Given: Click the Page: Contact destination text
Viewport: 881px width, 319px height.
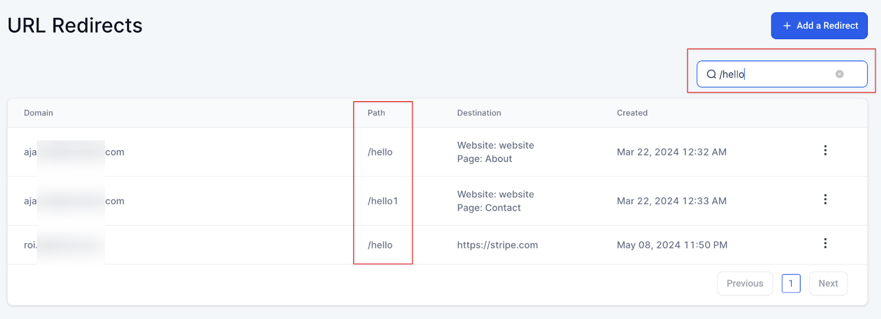Looking at the screenshot, I should click(x=489, y=208).
